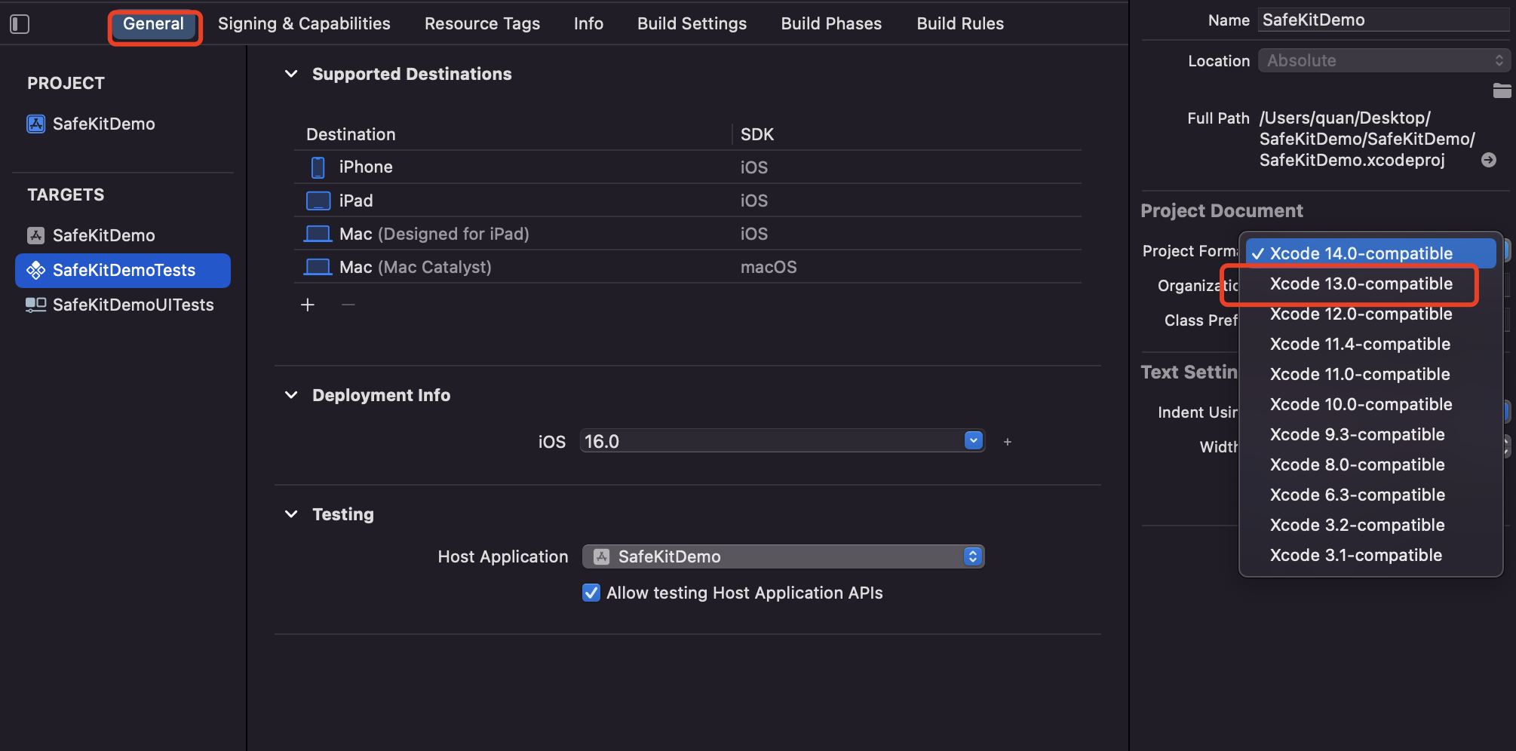
Task: Select the SafeKitDemoUITests target
Action: [123, 305]
